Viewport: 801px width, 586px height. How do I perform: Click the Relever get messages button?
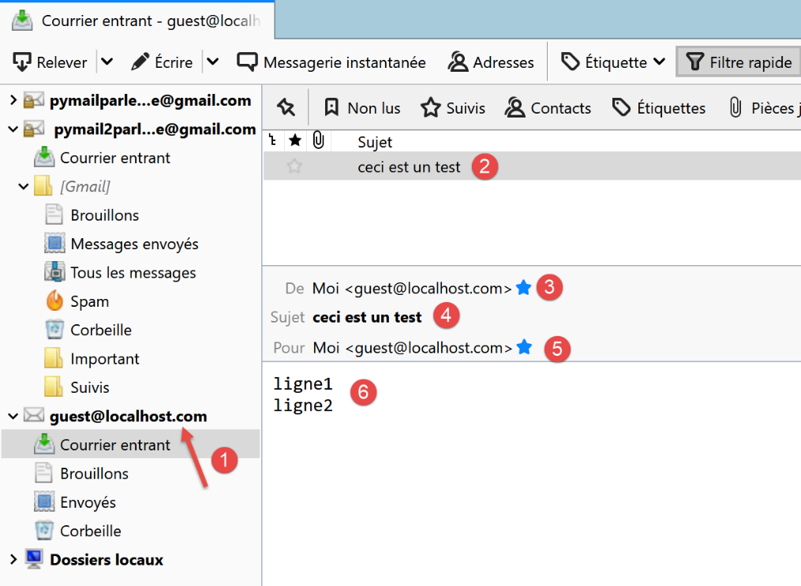pos(51,62)
